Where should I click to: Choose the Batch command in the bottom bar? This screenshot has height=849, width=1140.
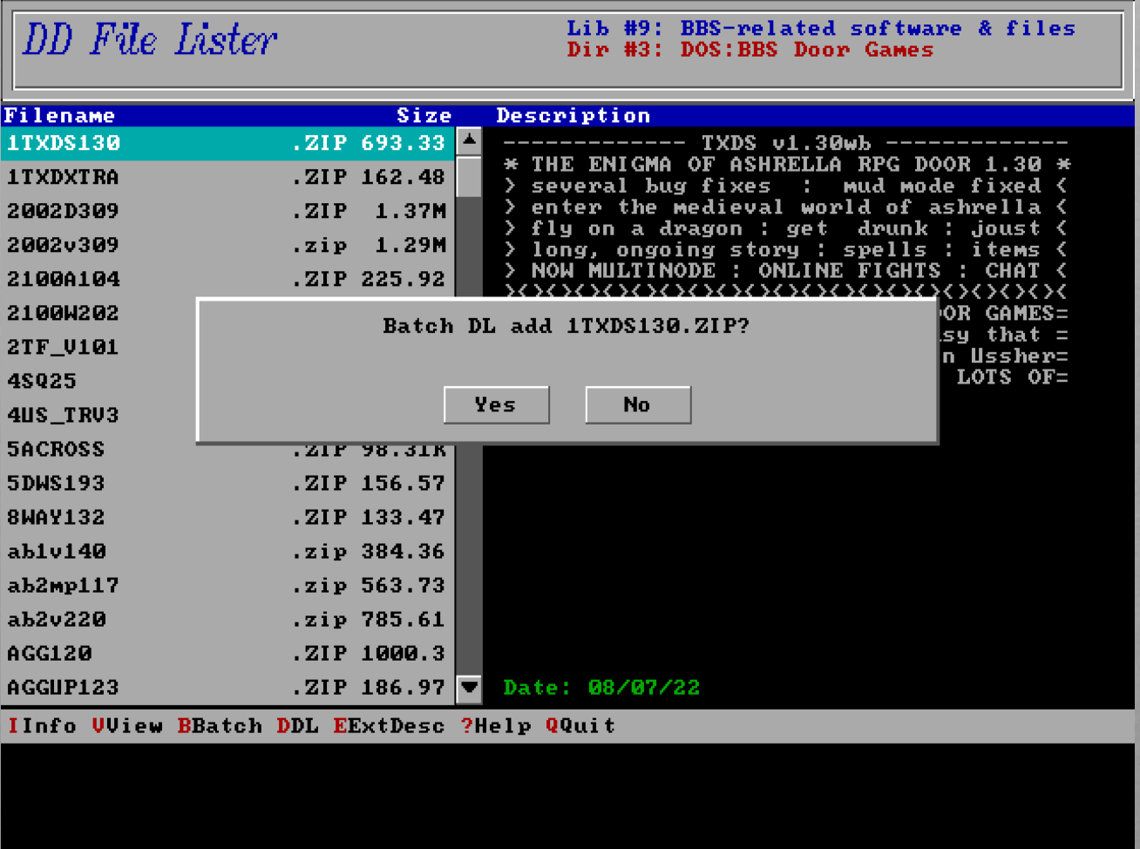[x=220, y=726]
